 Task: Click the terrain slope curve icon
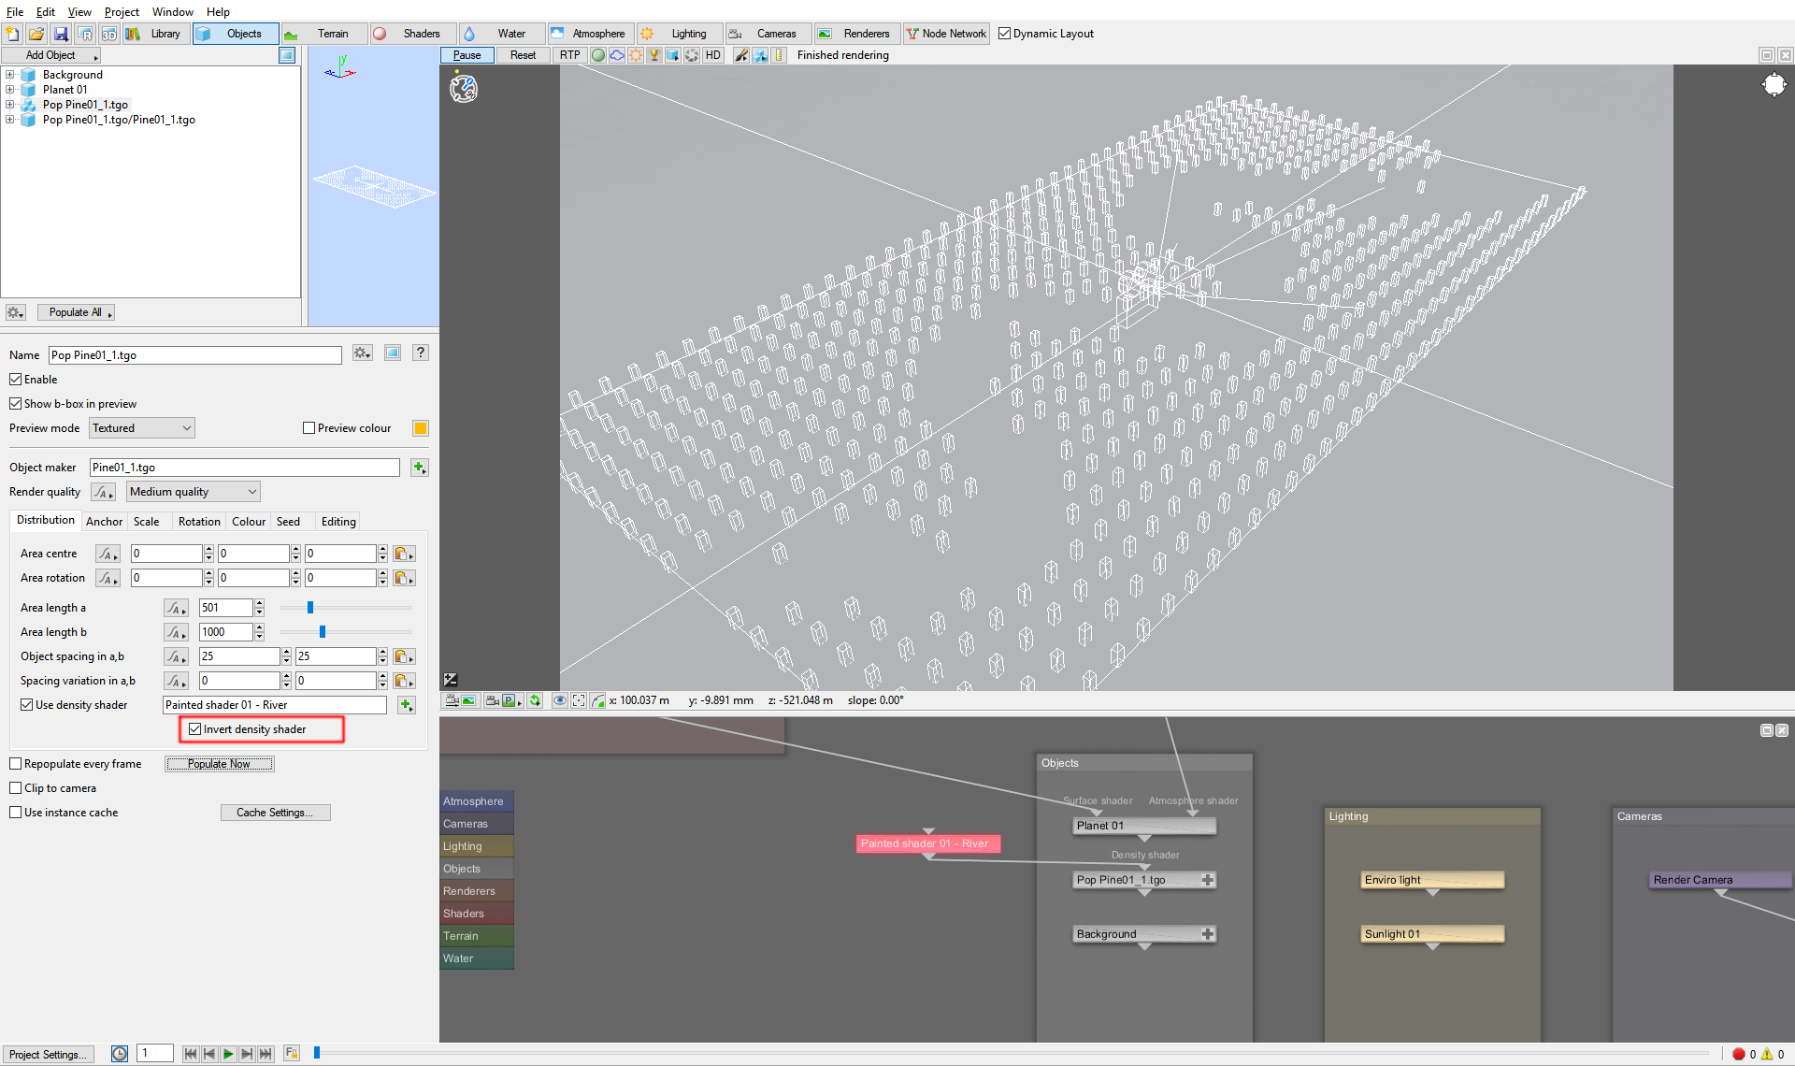(598, 700)
